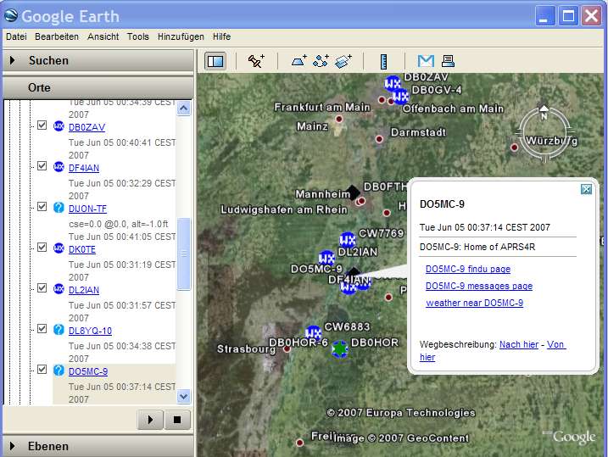608x457 pixels.
Task: Click the CW7769 WX marker on the map
Action: coord(348,240)
